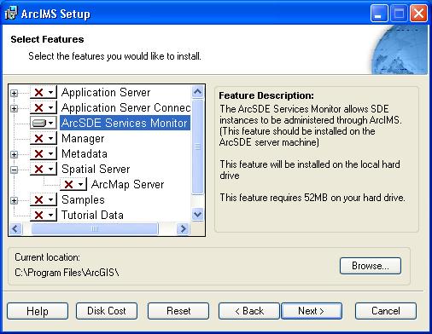The image size is (432, 334).
Task: Open install state dropdown for Samples
Action: click(44, 199)
